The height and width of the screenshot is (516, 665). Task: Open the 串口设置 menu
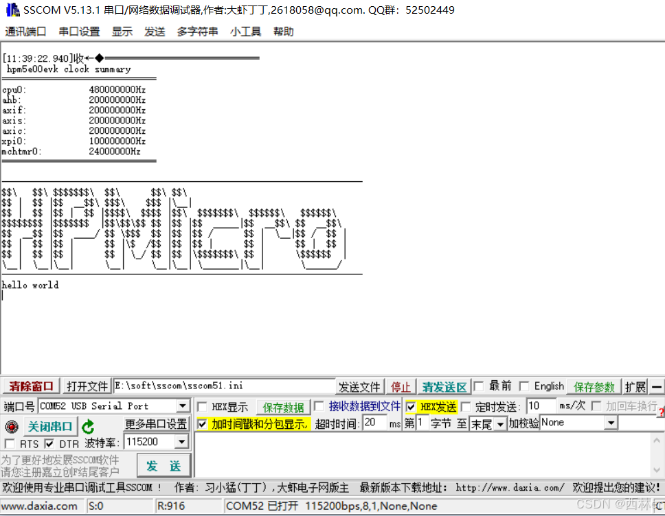[79, 32]
